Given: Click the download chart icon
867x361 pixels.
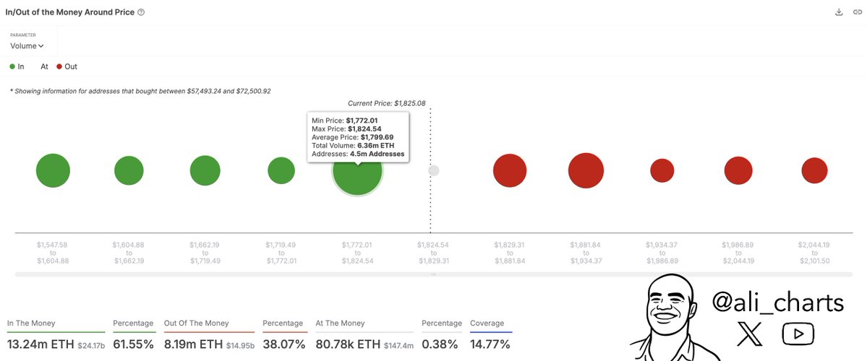Looking at the screenshot, I should (x=839, y=12).
